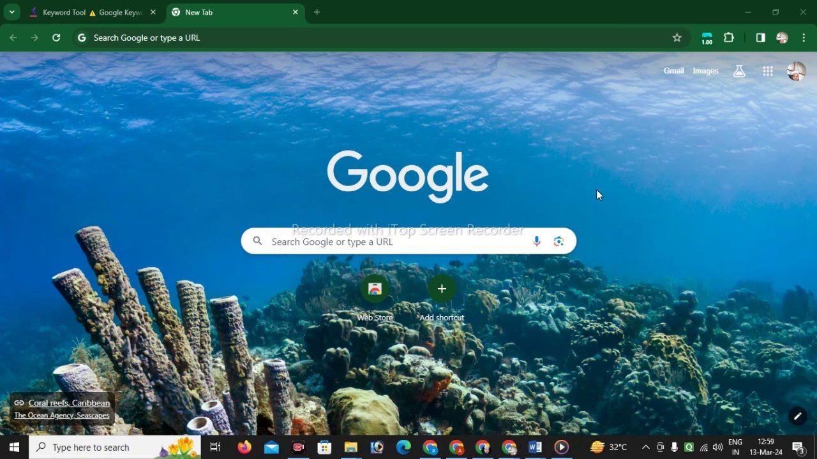Screen dimensions: 817x459
Task: Open the green Q tray icon
Action: (689, 447)
